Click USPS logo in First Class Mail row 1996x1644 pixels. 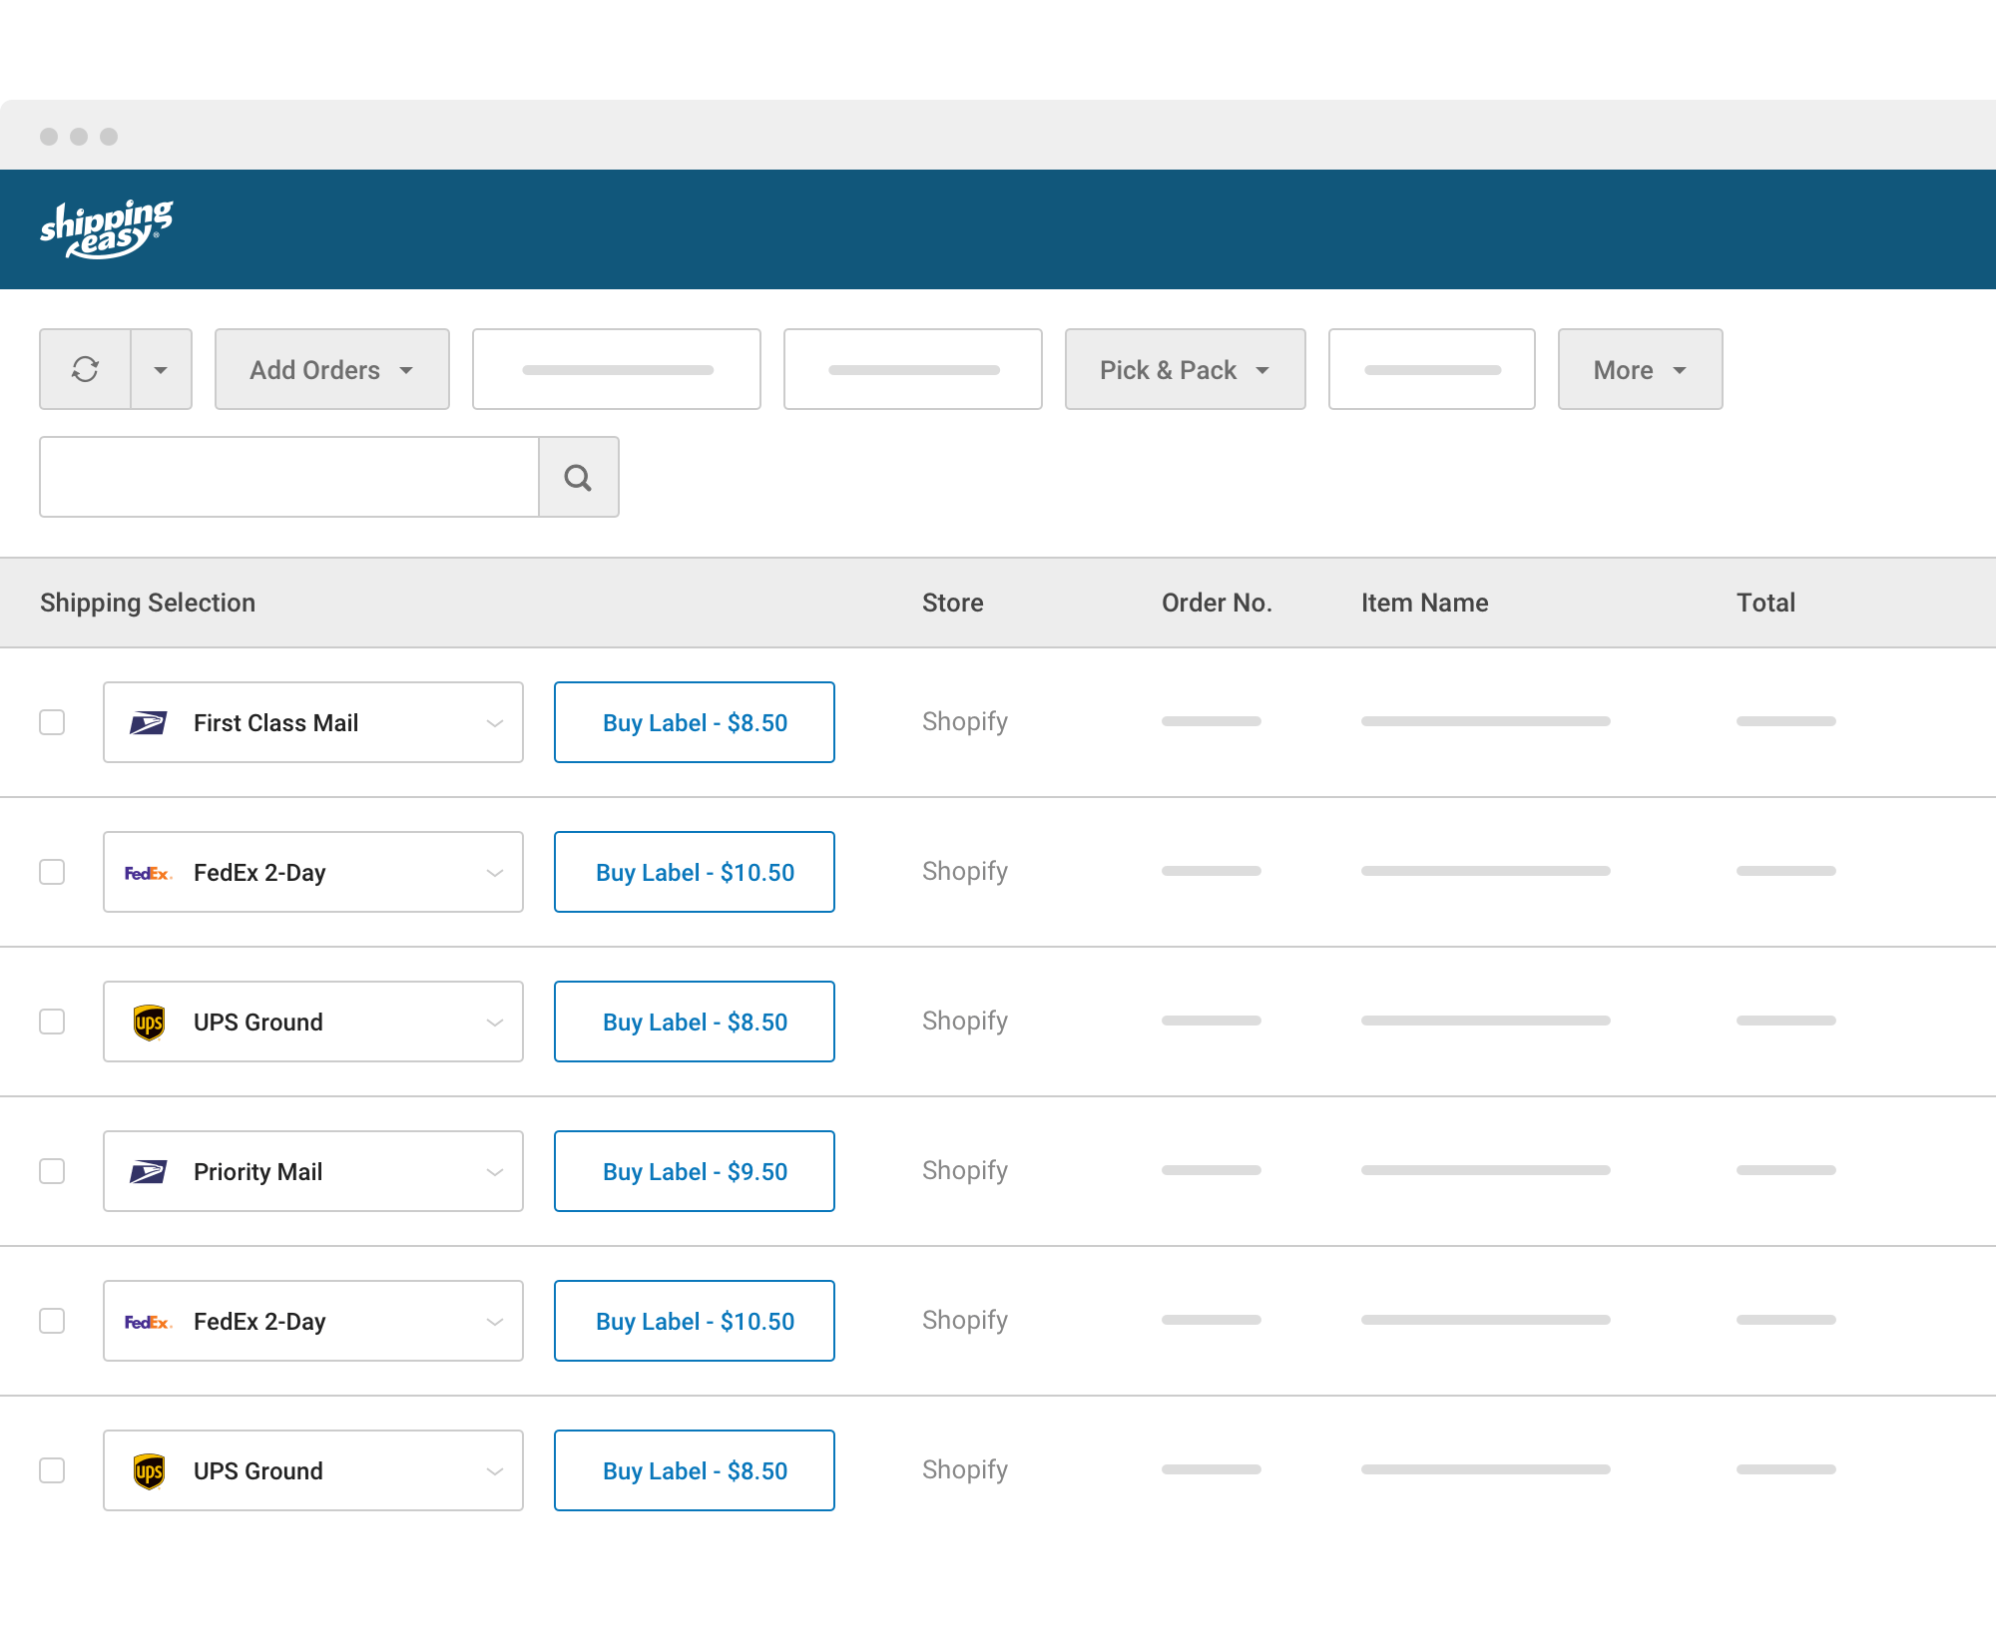148,723
